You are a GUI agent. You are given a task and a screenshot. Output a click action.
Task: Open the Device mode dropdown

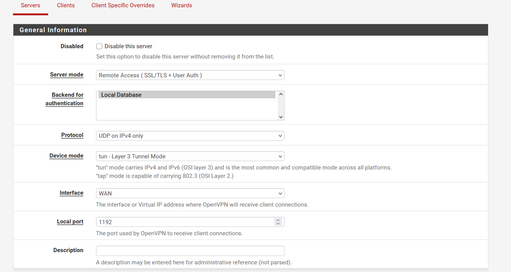[190, 156]
